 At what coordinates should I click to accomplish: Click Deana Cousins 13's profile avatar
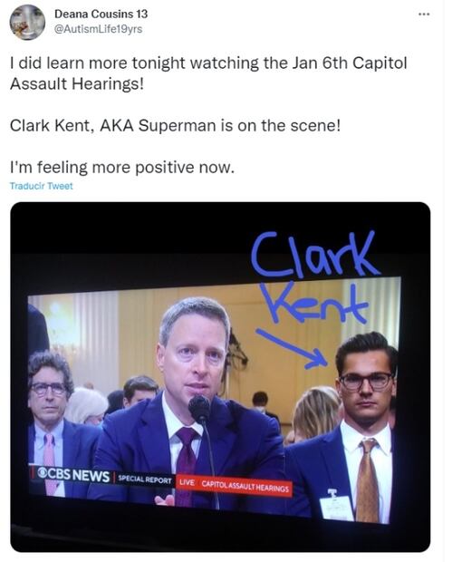coord(27,23)
